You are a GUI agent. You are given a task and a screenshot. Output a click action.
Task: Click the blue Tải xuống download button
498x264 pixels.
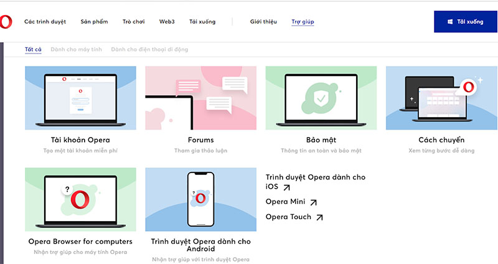click(x=465, y=22)
